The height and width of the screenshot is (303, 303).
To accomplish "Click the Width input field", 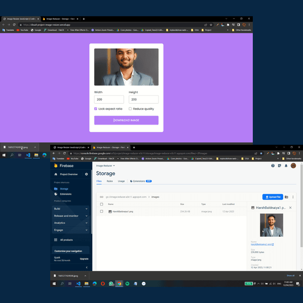I will [109, 99].
